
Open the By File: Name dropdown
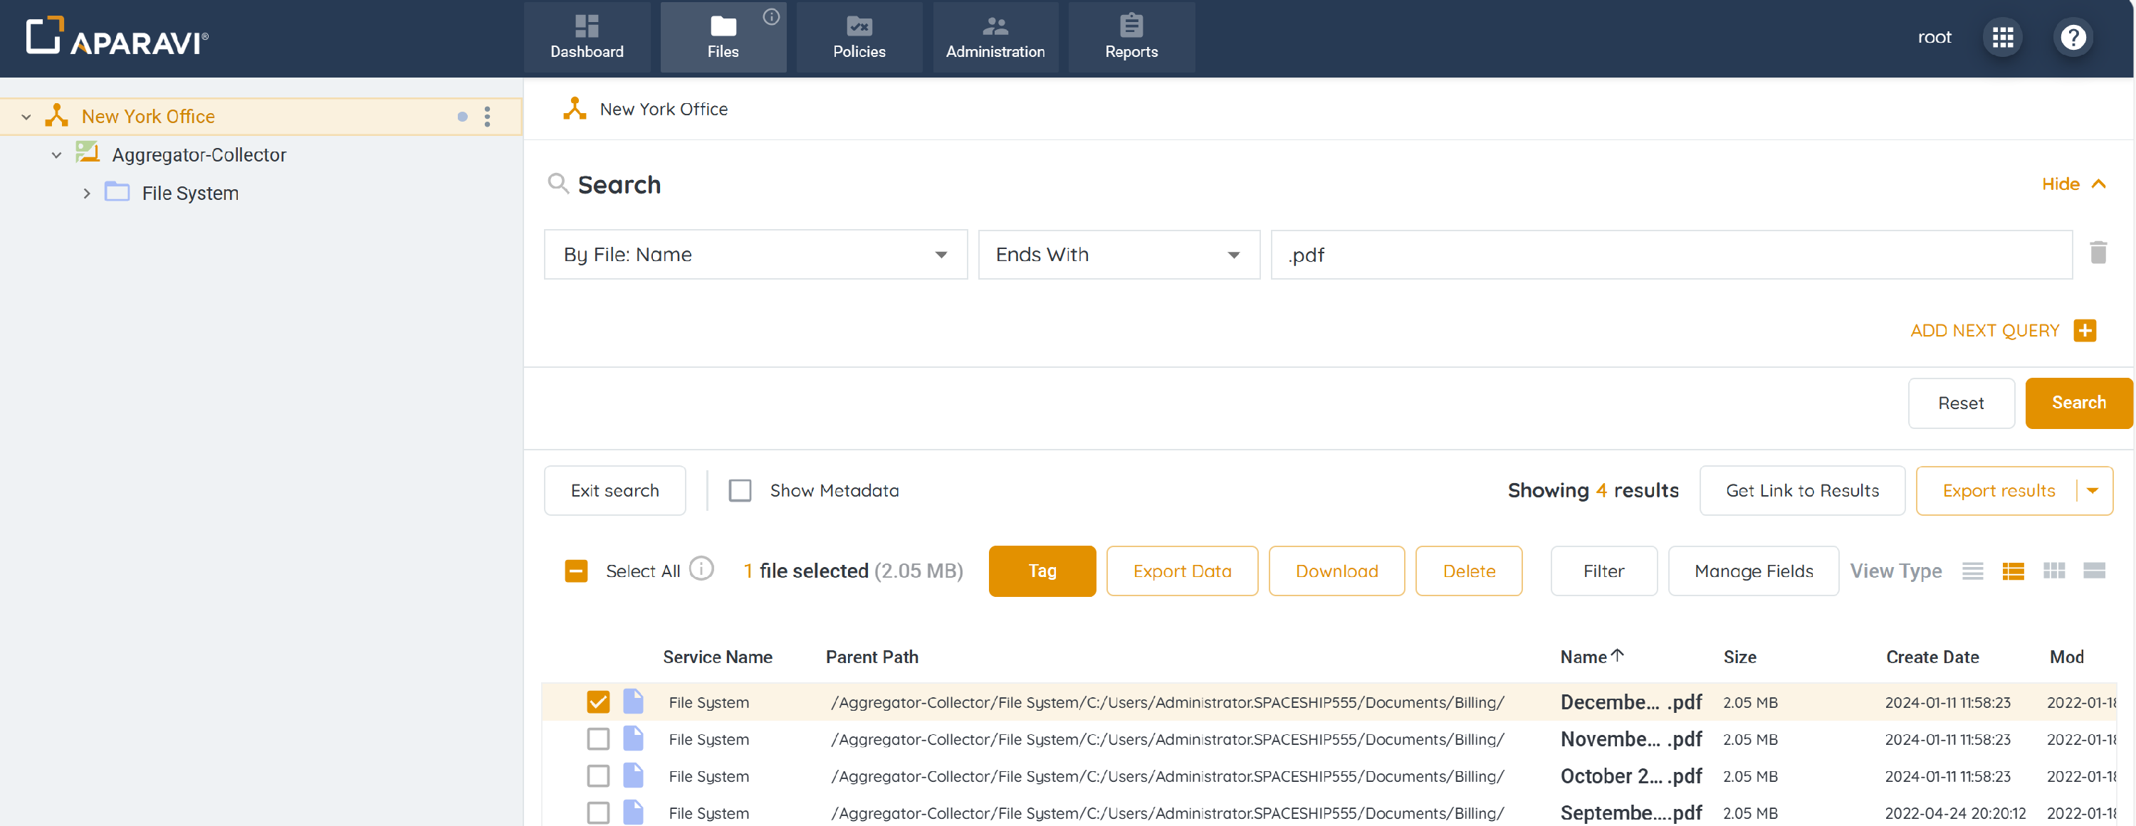755,255
